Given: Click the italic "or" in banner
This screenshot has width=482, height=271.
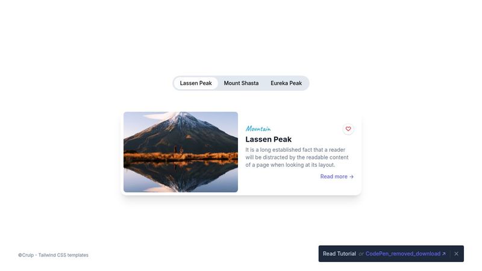Looking at the screenshot, I should (x=361, y=254).
